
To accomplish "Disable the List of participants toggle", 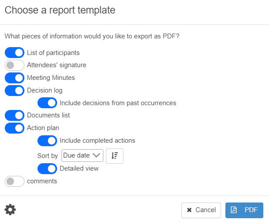I will pos(14,53).
